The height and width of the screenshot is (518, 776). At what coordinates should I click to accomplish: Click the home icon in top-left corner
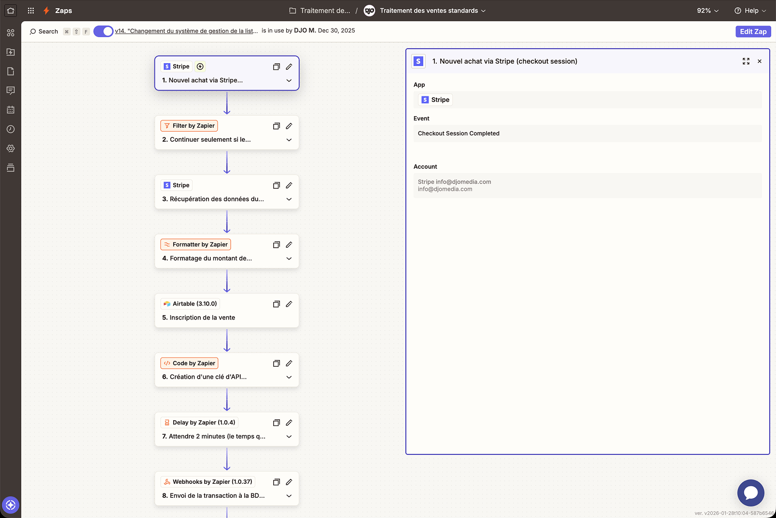(x=11, y=10)
